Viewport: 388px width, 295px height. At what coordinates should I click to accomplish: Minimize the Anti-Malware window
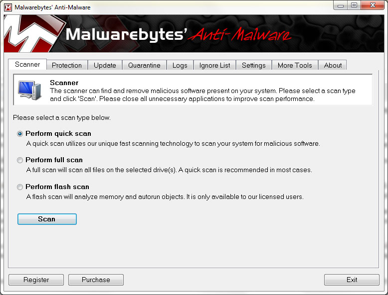coord(341,5)
